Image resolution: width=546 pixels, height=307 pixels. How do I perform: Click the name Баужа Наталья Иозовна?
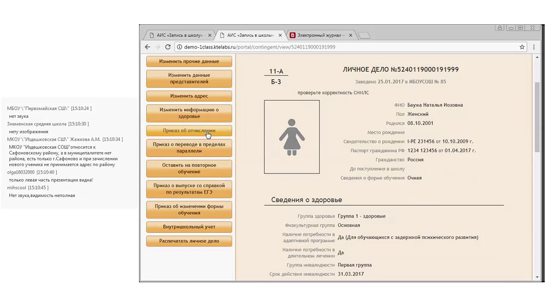(x=435, y=105)
